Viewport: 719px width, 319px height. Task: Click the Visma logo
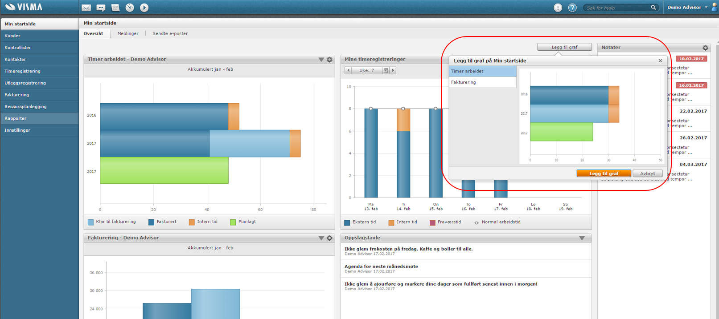pos(24,7)
